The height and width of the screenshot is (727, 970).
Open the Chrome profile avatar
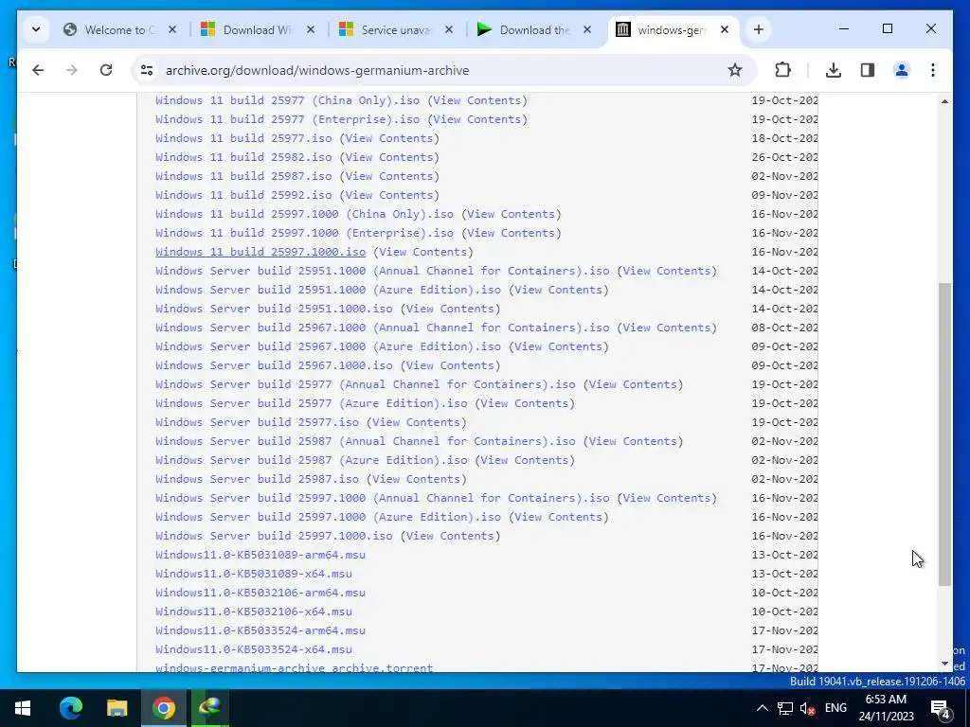(902, 70)
